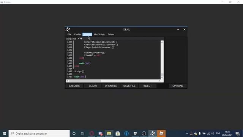This screenshot has width=243, height=137.
Task: Add a new script tab with the plus icon
Action: [x=81, y=39]
